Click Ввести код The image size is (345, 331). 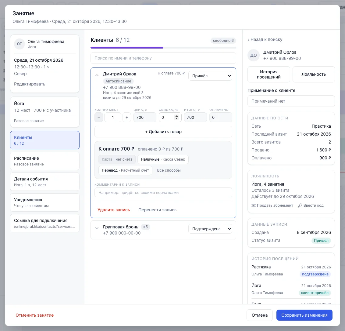click(x=311, y=206)
